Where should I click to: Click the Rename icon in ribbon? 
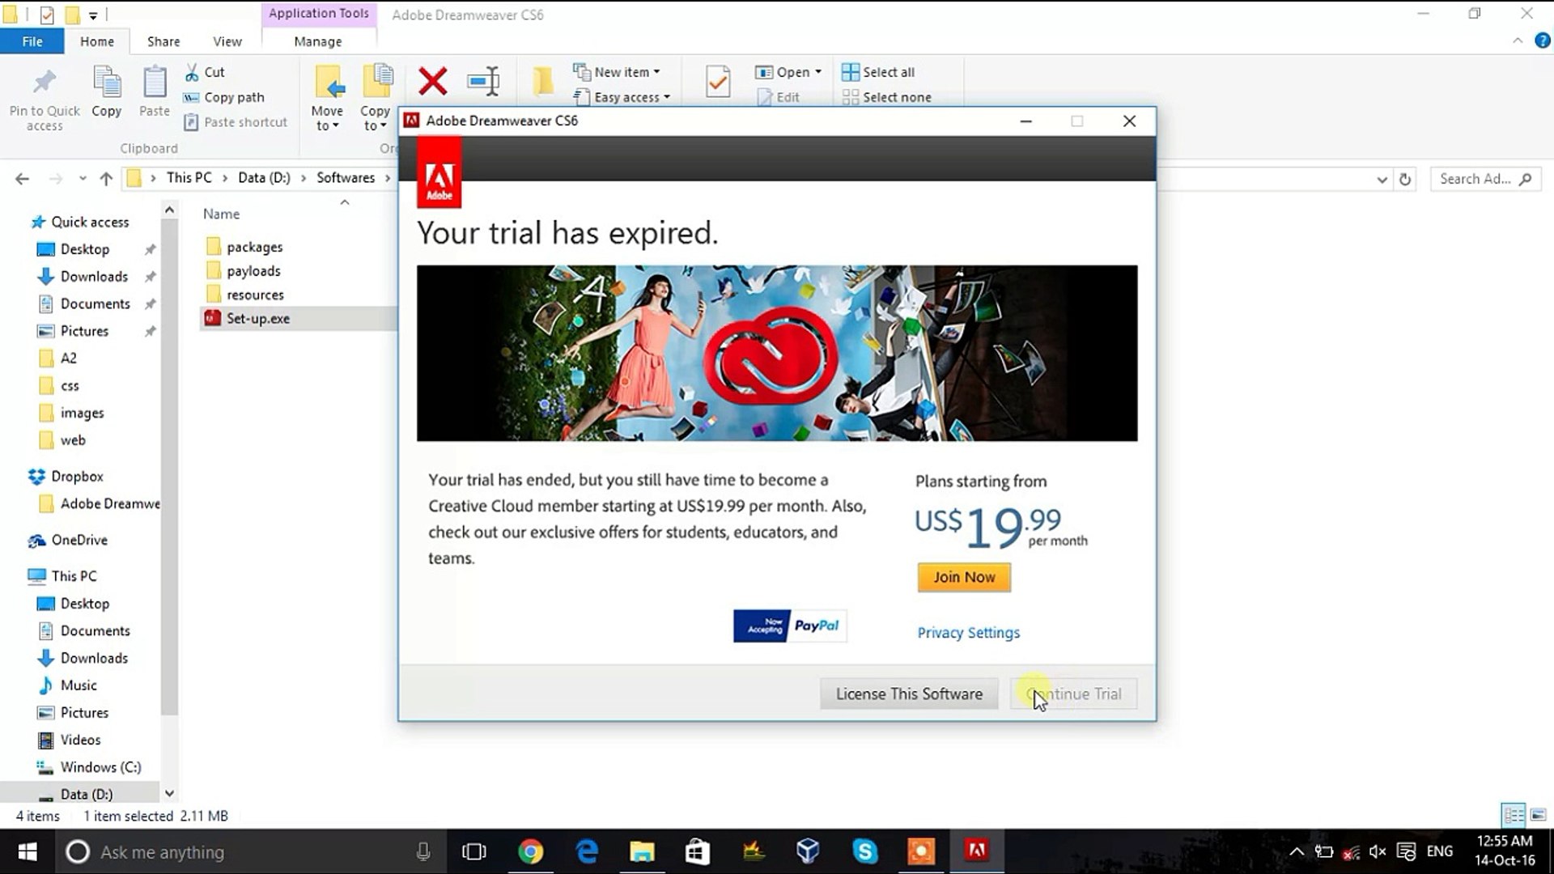click(x=483, y=81)
